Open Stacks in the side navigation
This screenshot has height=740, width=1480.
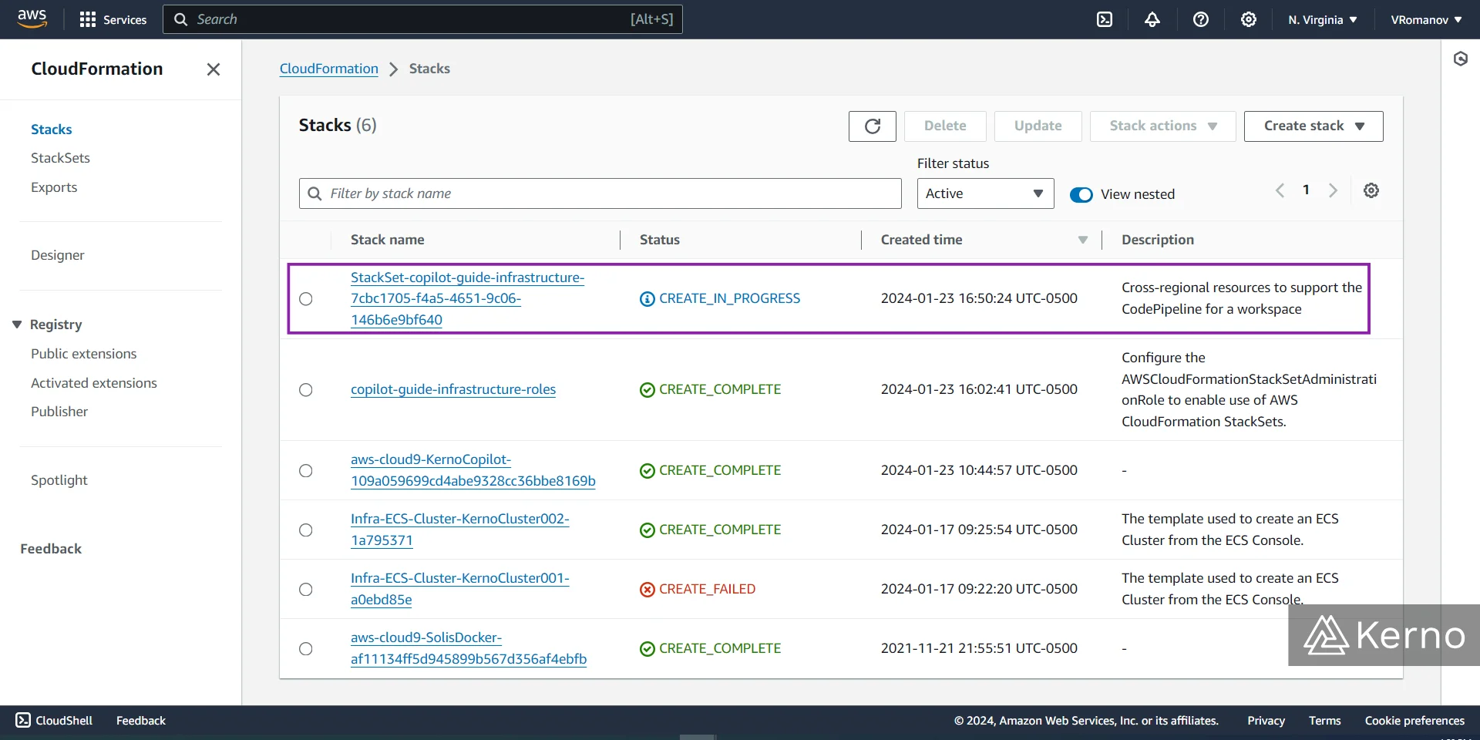click(52, 129)
